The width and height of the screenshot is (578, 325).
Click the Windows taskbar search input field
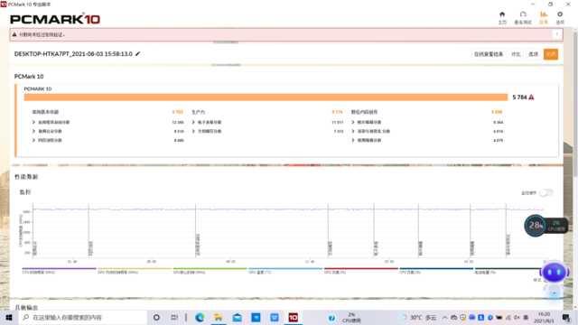83,317
